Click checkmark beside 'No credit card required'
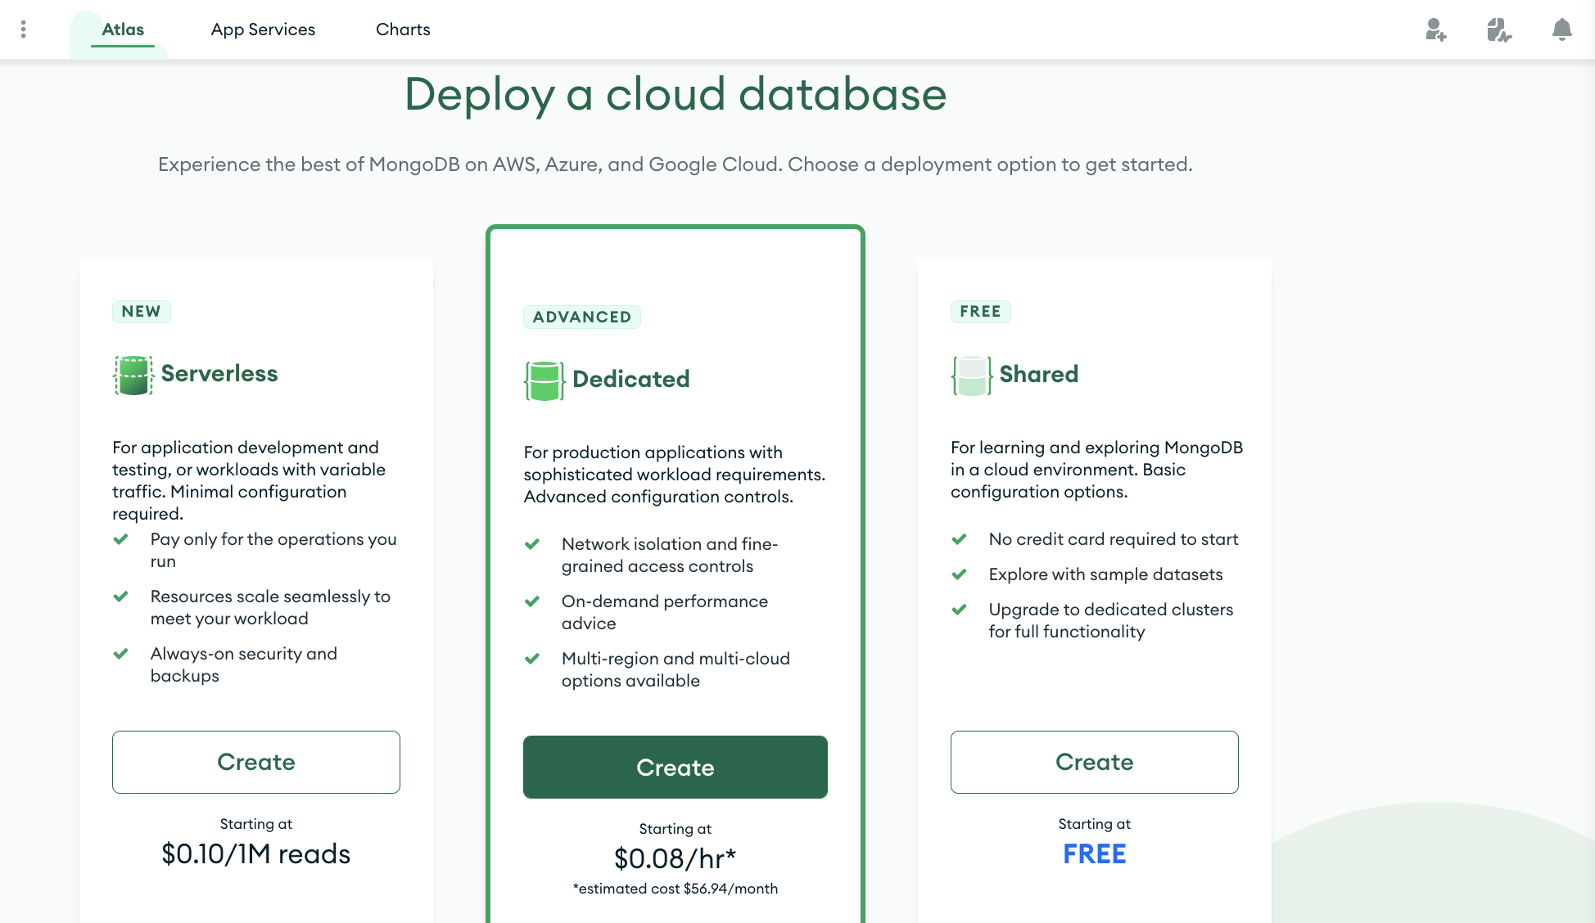Image resolution: width=1595 pixels, height=923 pixels. 959,539
